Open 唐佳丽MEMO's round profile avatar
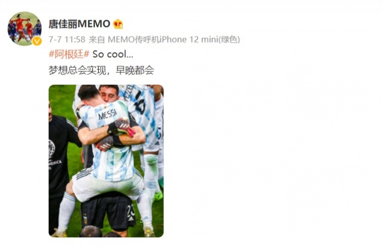 coord(24,28)
